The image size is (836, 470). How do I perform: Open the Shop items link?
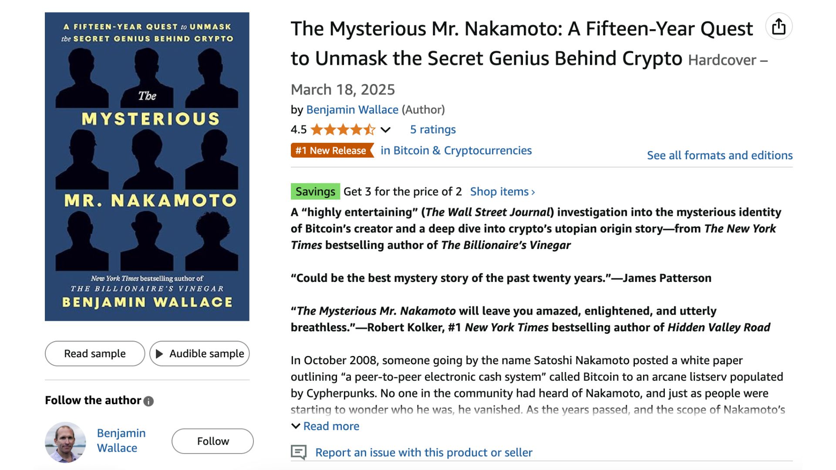click(x=502, y=192)
